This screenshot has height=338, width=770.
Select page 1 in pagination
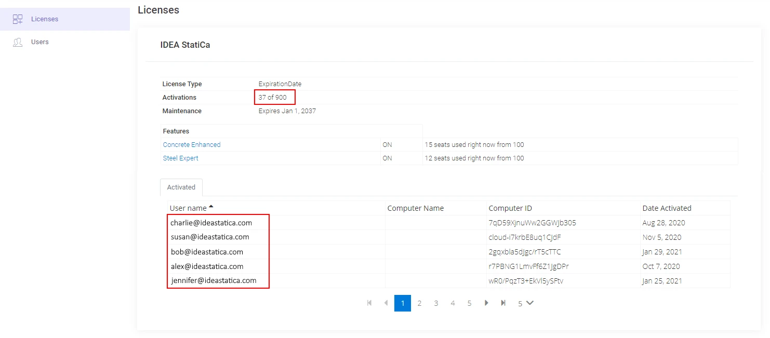pos(403,303)
